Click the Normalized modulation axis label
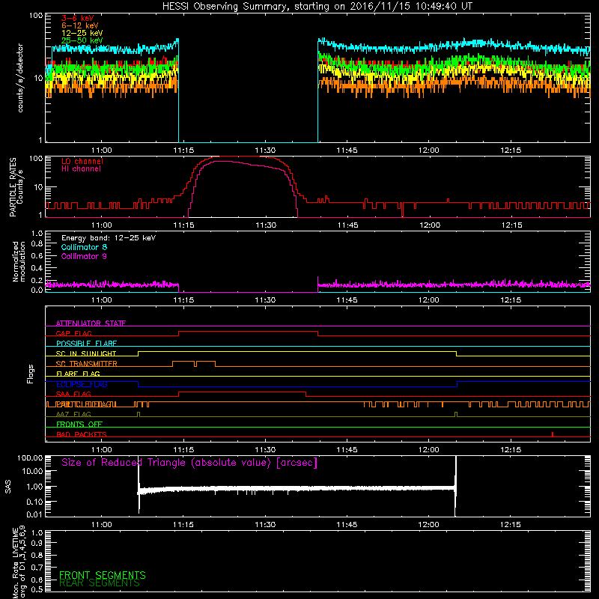Viewport: 599px width, 599px height. coord(19,261)
